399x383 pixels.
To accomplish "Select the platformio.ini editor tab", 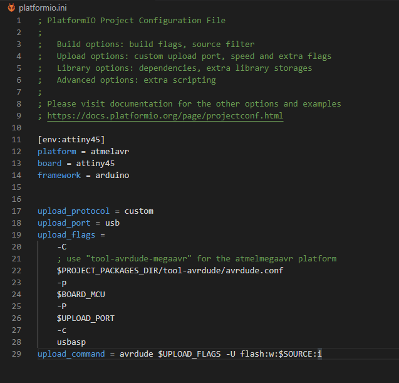I will click(x=43, y=7).
